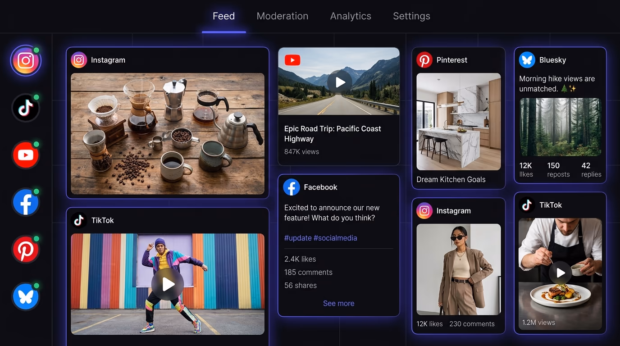620x346 pixels.
Task: Select YouTube icon in left sidebar
Action: (x=26, y=155)
